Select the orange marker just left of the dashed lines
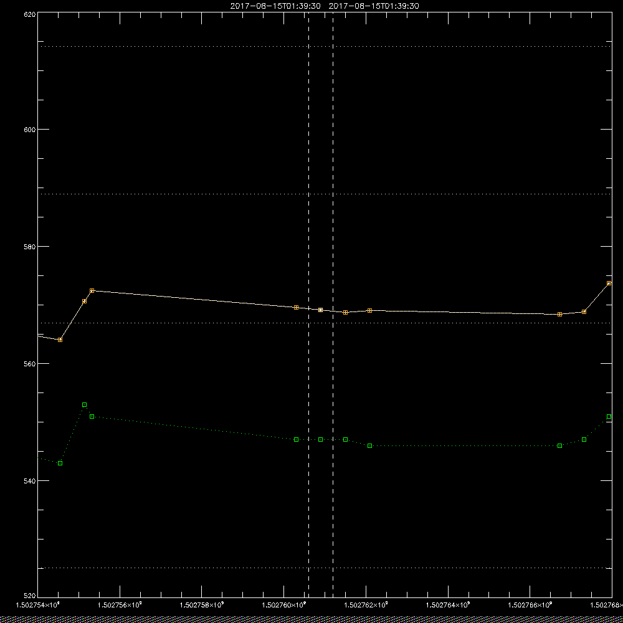The height and width of the screenshot is (623, 623). (x=296, y=308)
